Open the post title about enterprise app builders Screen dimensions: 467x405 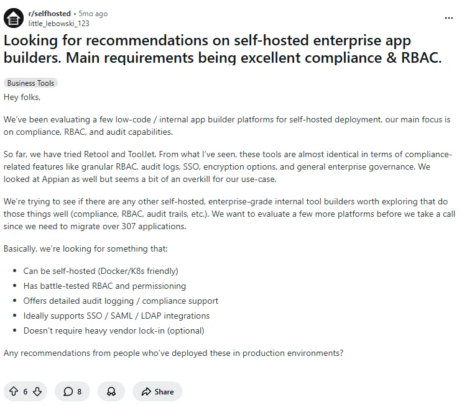[223, 49]
